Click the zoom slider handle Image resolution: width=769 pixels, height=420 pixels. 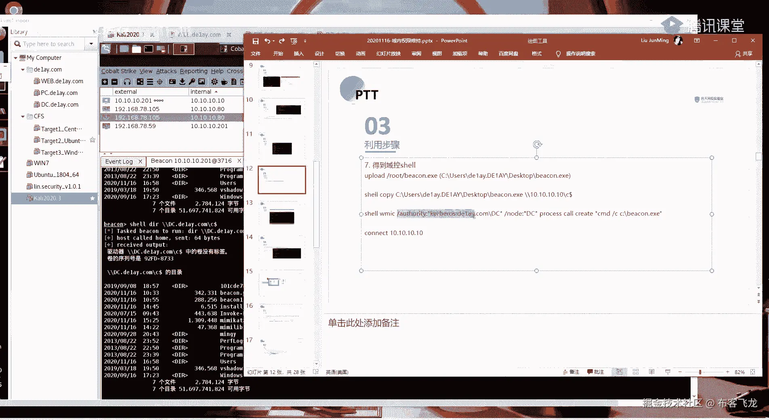click(x=700, y=372)
